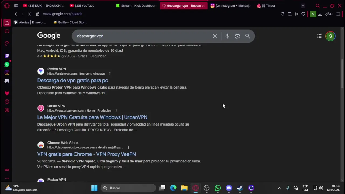345x194 pixels.
Task: Switch to DUKI - ENGANCHA YouTube tab
Action: [43, 6]
